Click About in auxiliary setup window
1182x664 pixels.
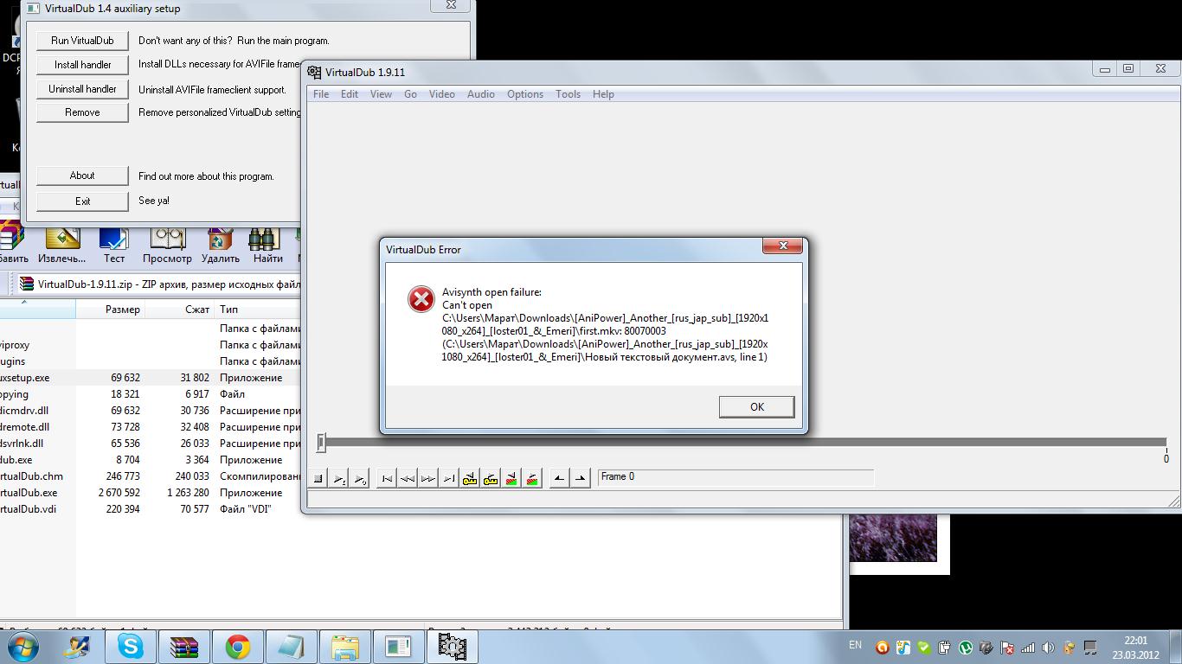(82, 176)
